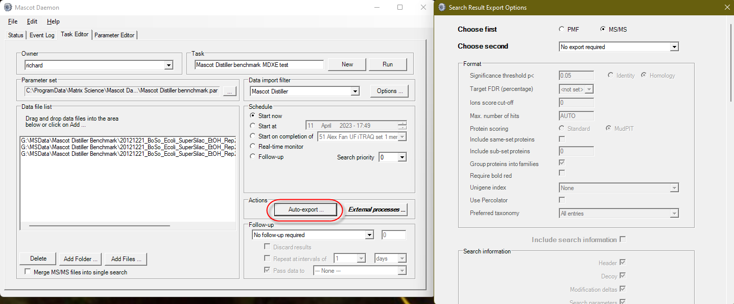This screenshot has height=304, width=734.
Task: Click the Add Folder ... button
Action: [x=81, y=259]
